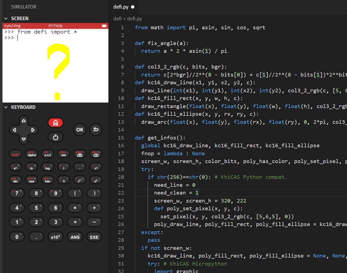Click 'from math import' on line 1
The image size is (347, 273).
(x=160, y=27)
